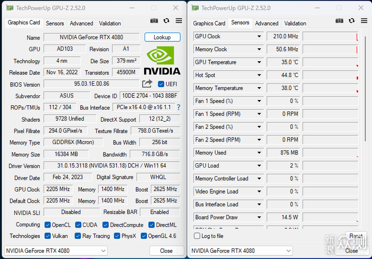The height and width of the screenshot is (259, 372).
Task: Click the GPU Clock graph in Sensors
Action: tap(330, 36)
